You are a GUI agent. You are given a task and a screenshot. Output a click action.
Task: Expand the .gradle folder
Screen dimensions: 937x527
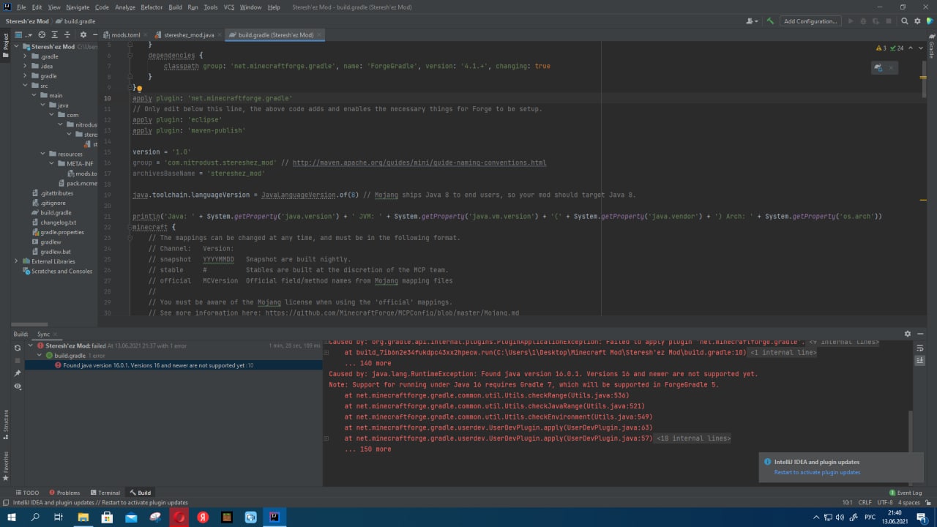25,56
